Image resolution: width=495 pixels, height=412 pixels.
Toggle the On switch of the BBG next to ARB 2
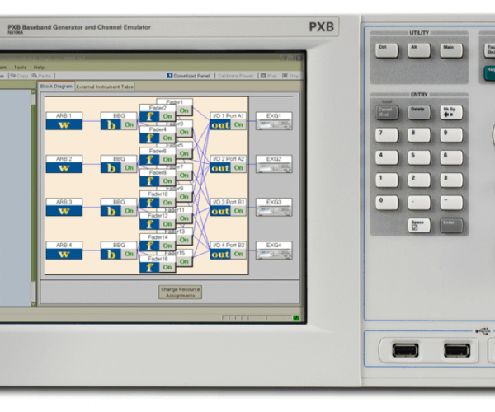click(x=129, y=168)
